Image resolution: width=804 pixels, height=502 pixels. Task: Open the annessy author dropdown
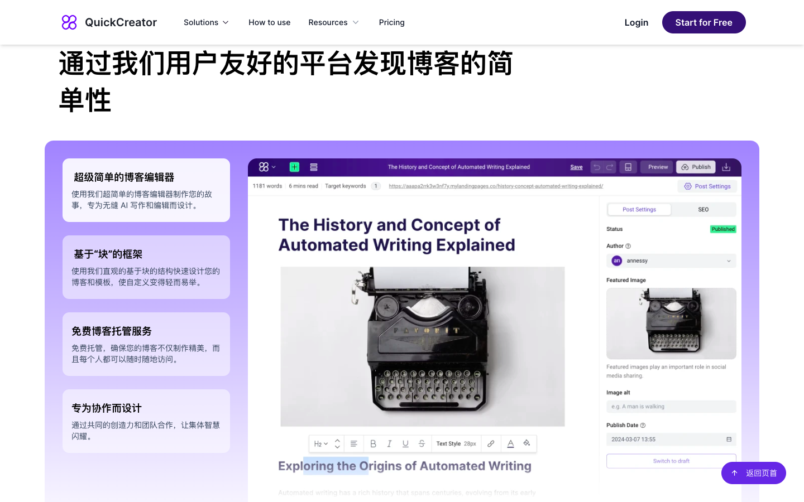[671, 260]
